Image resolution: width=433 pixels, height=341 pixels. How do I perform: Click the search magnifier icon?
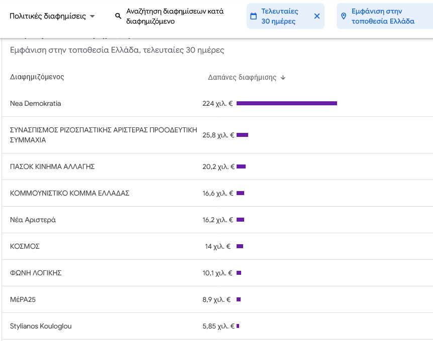(118, 16)
